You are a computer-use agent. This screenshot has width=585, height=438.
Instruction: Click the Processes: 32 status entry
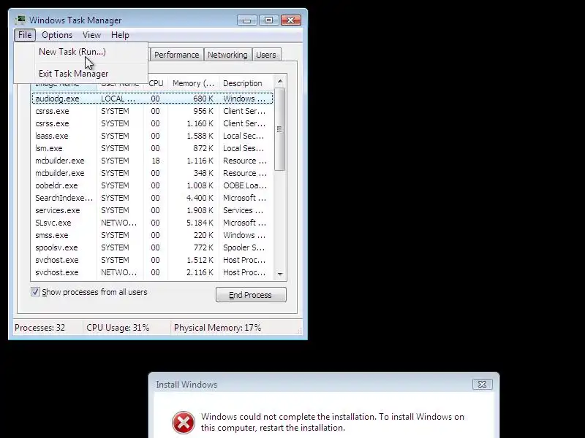click(x=40, y=328)
